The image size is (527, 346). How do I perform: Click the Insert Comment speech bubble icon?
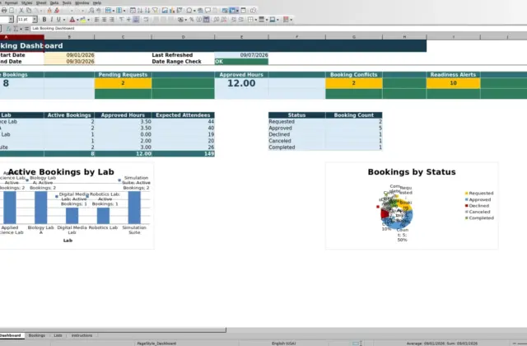208,11
